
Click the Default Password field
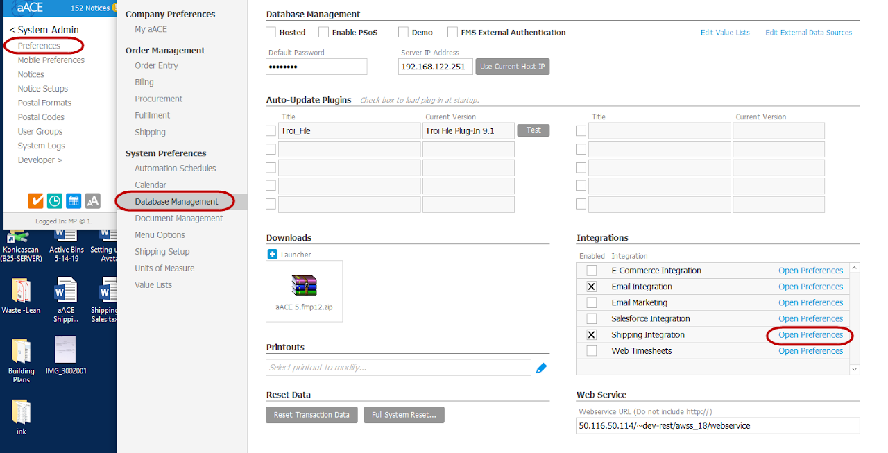316,67
